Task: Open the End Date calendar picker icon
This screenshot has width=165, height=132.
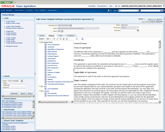Action: point(138,30)
